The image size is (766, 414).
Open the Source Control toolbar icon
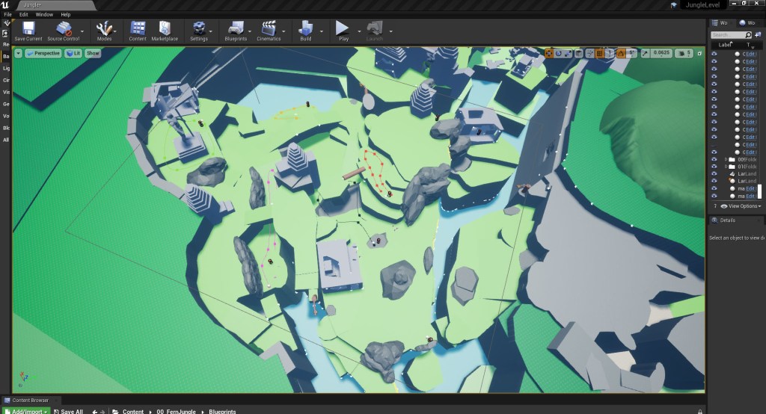[x=64, y=31]
